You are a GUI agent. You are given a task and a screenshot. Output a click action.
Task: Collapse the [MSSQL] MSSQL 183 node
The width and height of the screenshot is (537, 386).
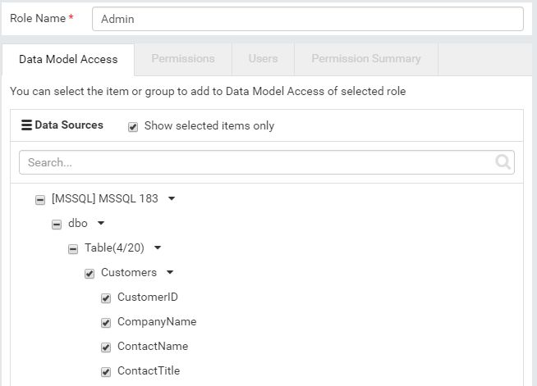40,200
